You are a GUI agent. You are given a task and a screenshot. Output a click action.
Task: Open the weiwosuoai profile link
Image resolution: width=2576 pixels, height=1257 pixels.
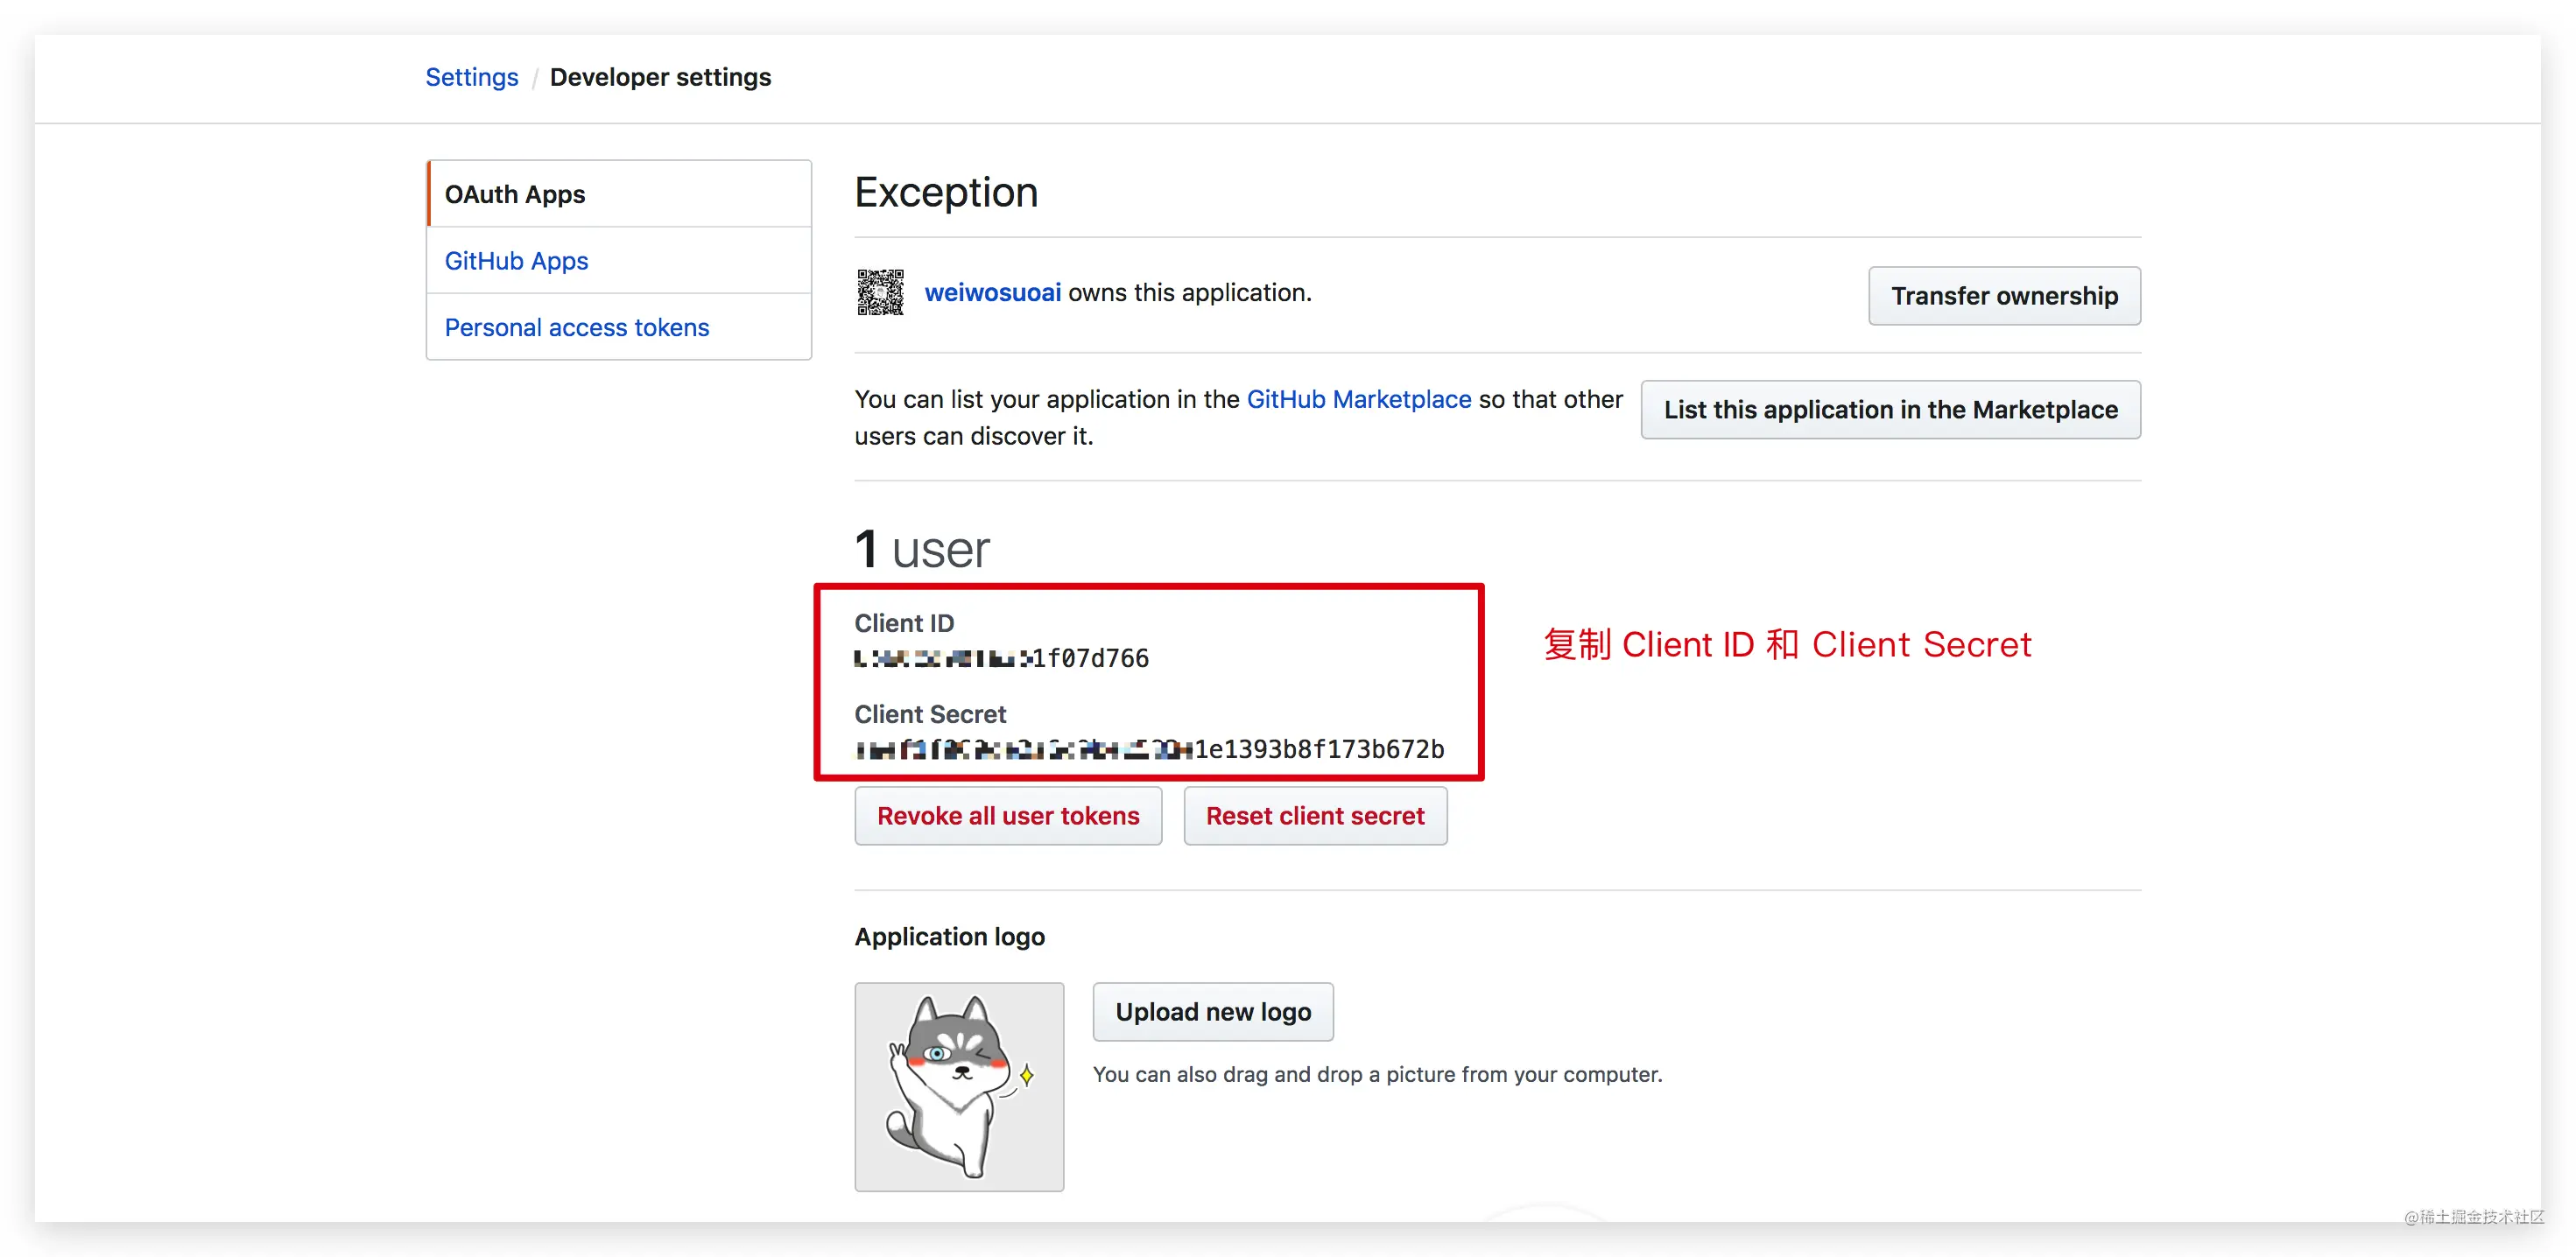992,292
